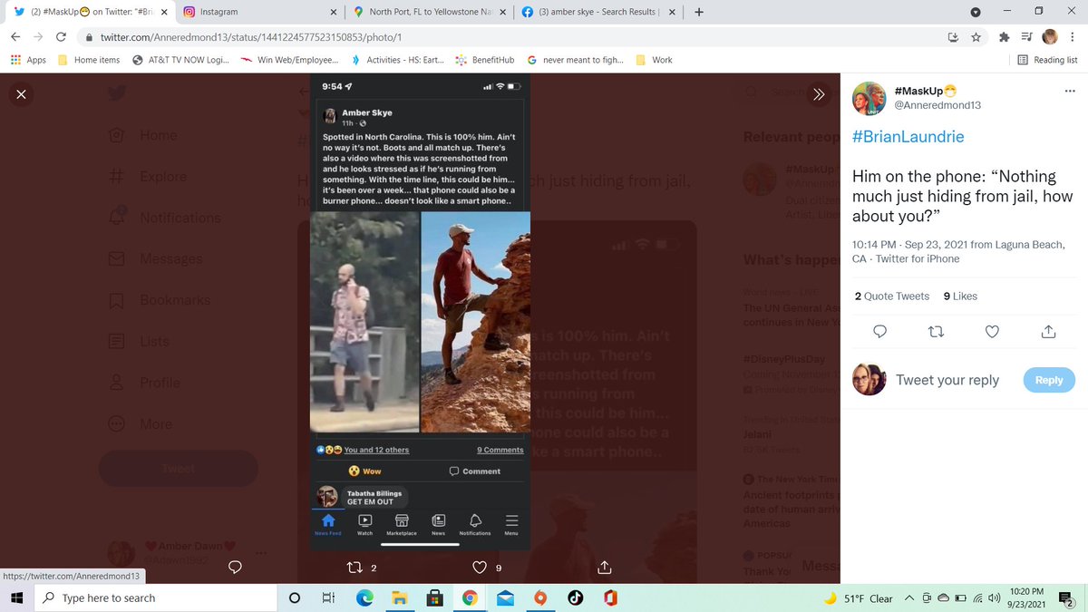Open the 9 Likes list
This screenshot has width=1088, height=612.
click(x=960, y=296)
